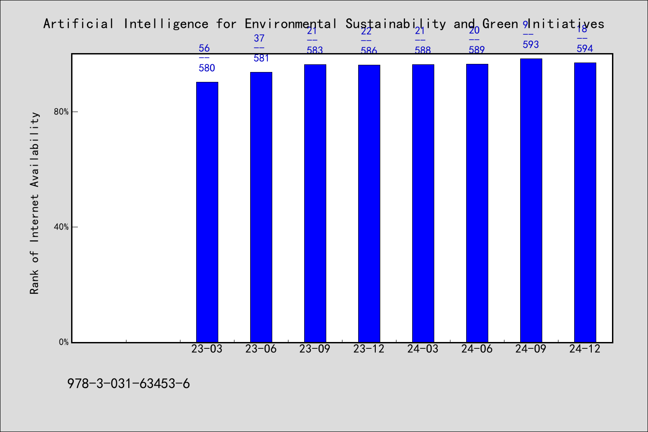Click the 56 rank label

[x=204, y=48]
